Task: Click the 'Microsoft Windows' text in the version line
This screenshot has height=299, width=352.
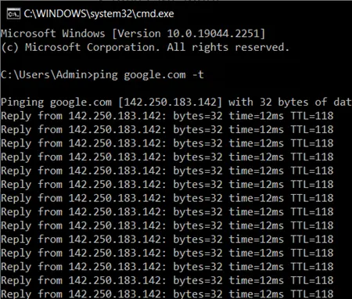Action: tap(53, 34)
